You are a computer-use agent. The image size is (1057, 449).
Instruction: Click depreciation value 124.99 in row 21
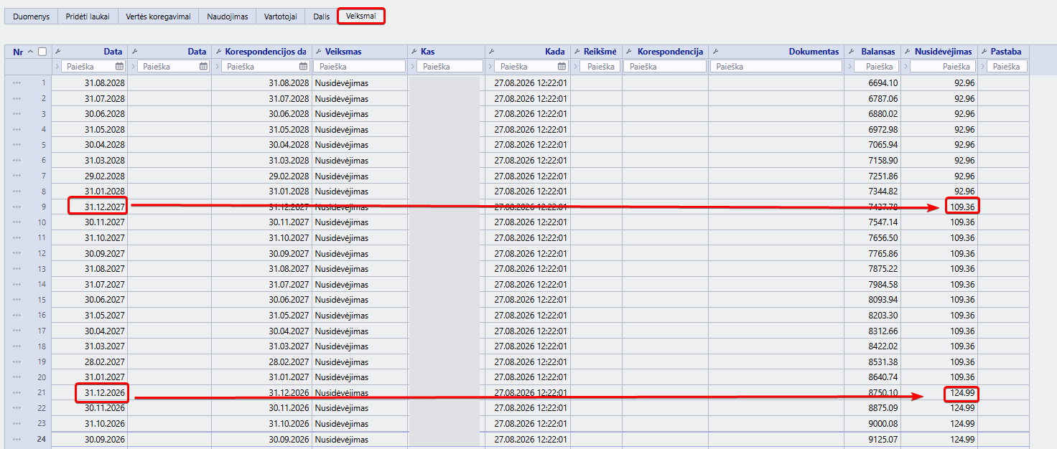961,393
